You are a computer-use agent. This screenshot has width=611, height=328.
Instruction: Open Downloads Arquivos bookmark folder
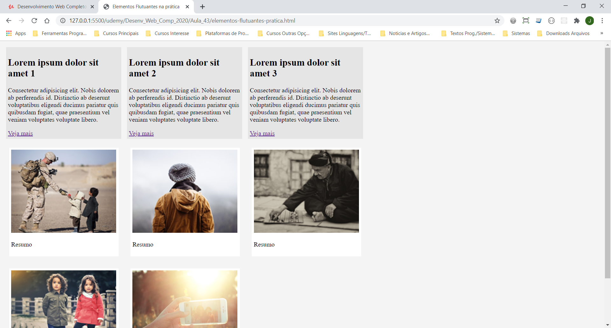pos(564,33)
